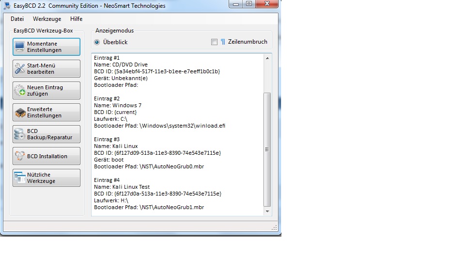Click the AutoNeoGrub1.mbr path line
Image resolution: width=465 pixels, height=262 pixels.
point(149,207)
